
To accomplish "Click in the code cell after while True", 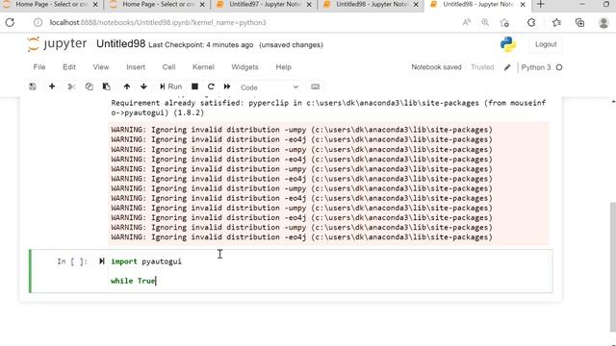I will point(156,281).
